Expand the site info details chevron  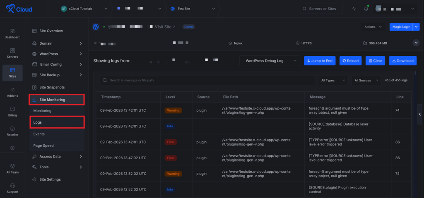(x=416, y=43)
